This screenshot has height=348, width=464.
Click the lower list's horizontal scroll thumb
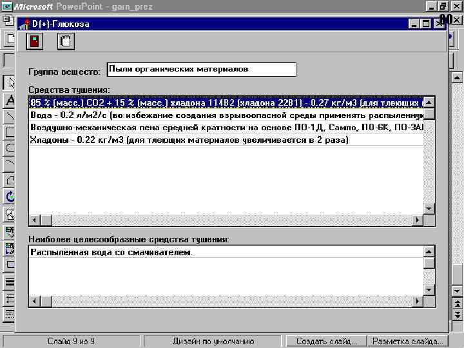pyautogui.click(x=46, y=301)
